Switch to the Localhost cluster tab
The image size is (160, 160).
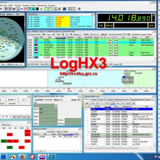[x=110, y=100]
